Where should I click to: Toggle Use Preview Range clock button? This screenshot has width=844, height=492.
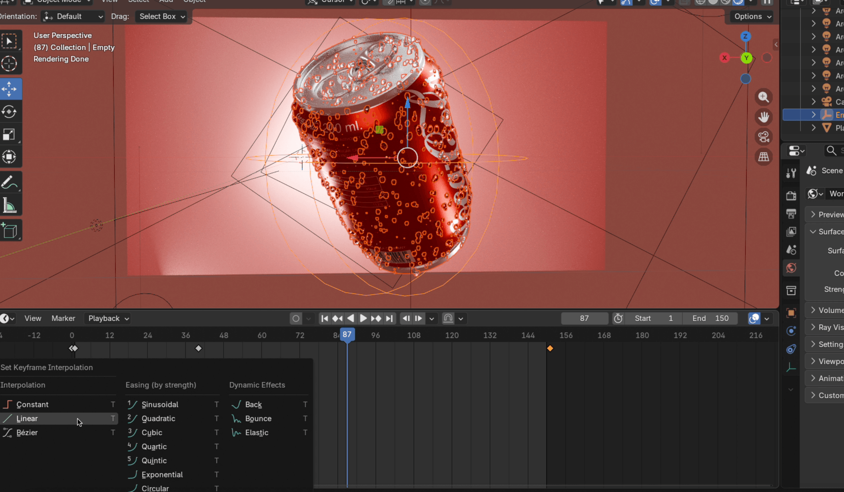pyautogui.click(x=618, y=318)
